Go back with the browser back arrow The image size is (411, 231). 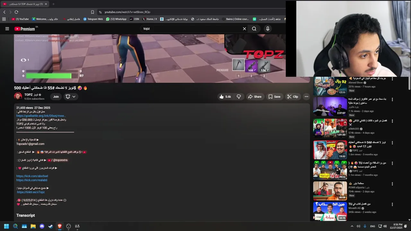4,12
